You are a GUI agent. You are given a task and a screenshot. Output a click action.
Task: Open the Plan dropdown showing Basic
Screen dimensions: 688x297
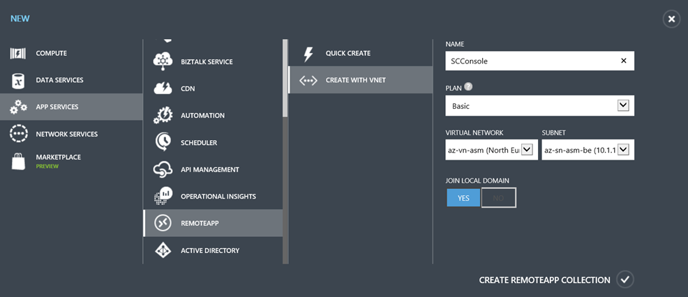click(539, 106)
